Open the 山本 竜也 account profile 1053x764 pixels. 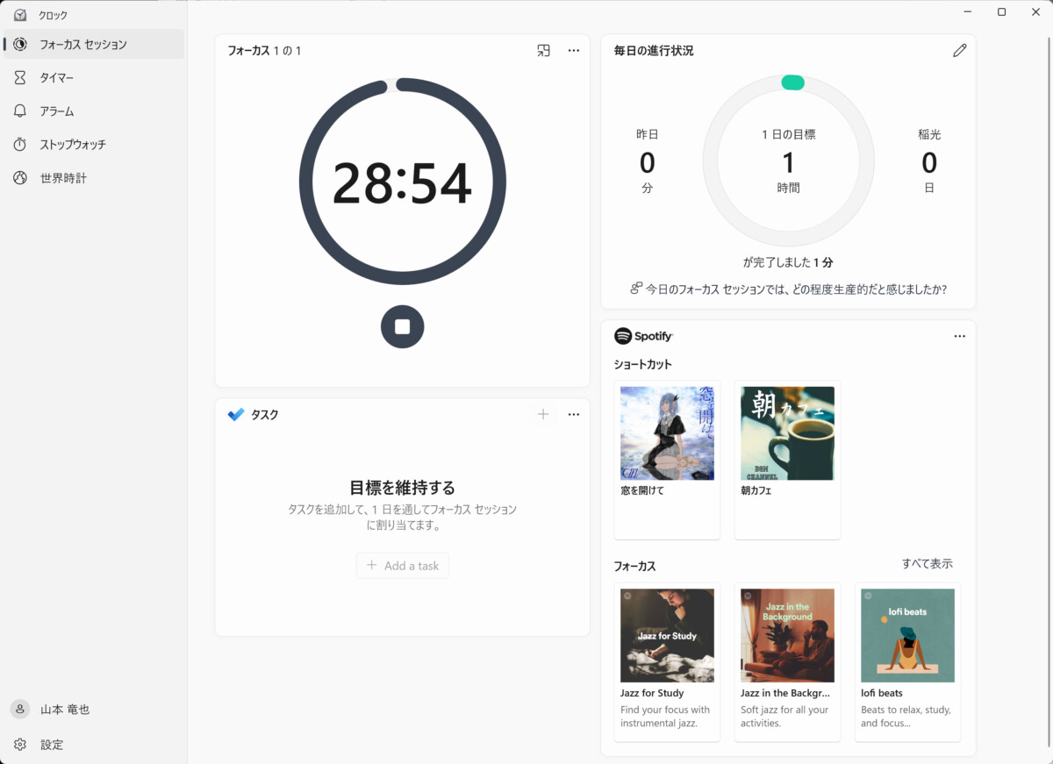pos(64,710)
